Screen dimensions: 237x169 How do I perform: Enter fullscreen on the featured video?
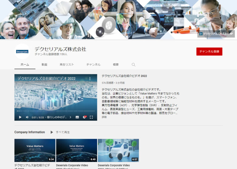91,117
